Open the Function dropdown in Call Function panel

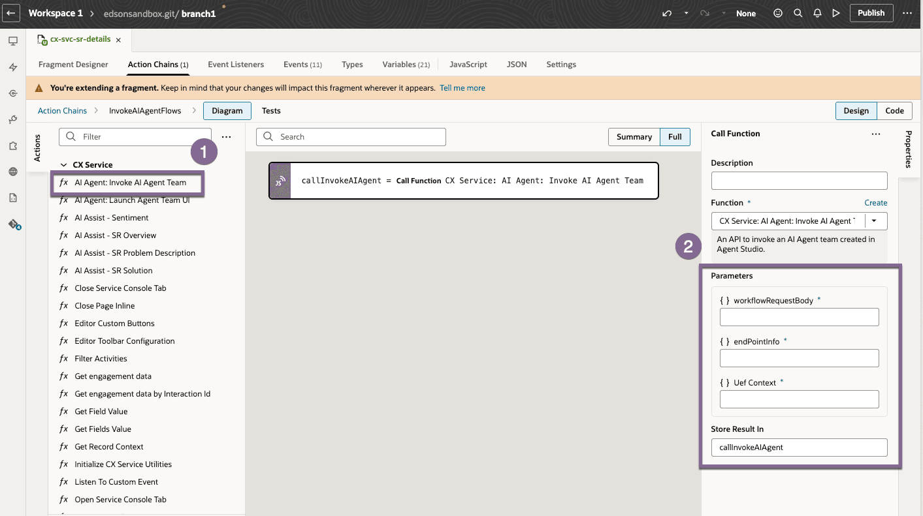[x=875, y=220]
